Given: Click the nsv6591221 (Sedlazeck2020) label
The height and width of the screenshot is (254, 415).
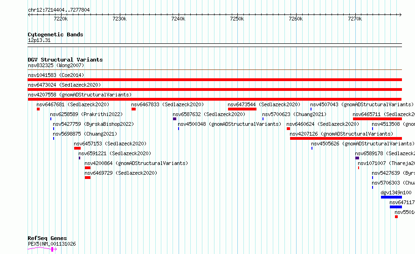Looking at the screenshot, I should 115,153.
